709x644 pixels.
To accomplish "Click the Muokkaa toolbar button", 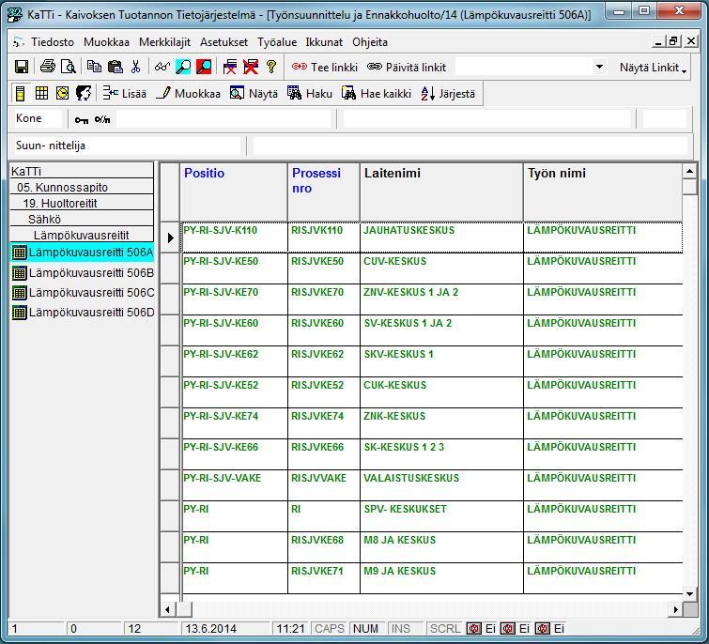I will pos(188,94).
